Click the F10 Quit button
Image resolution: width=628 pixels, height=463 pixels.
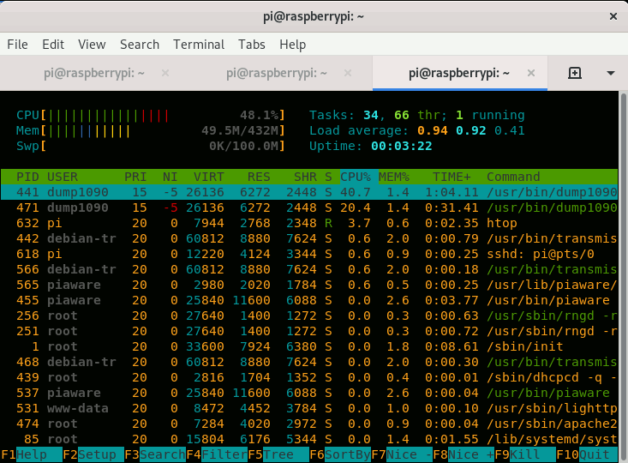pyautogui.click(x=587, y=454)
